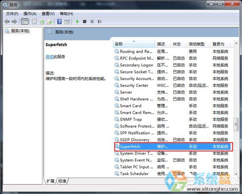
Task: Click the Export list toolbar icon
Action: click(x=50, y=22)
